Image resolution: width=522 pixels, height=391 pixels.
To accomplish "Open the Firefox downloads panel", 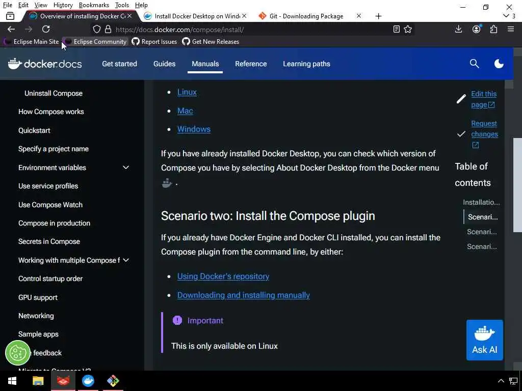I will tap(458, 29).
